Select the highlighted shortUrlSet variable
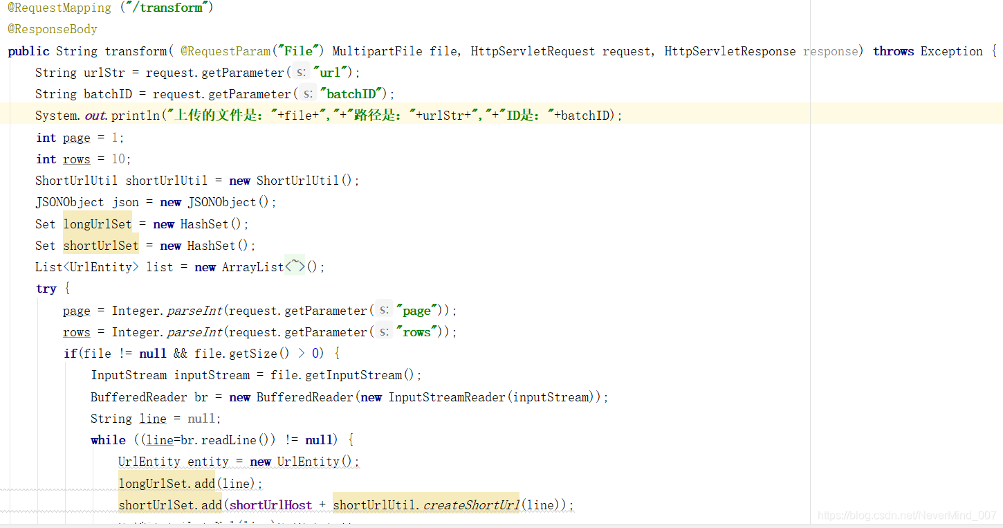Image resolution: width=1003 pixels, height=528 pixels. point(100,245)
